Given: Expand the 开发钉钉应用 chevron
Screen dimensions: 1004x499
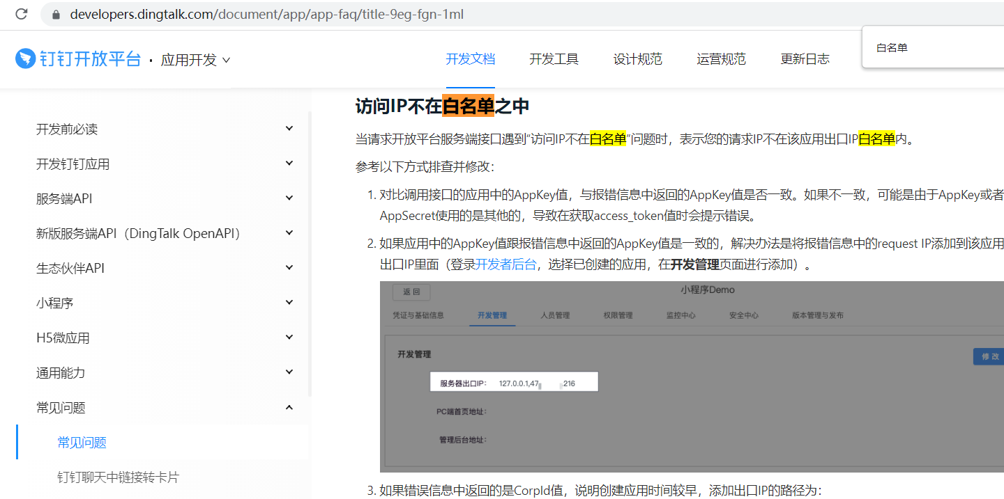Looking at the screenshot, I should point(289,163).
